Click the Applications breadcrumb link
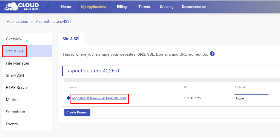The image size is (280, 137). [17, 22]
